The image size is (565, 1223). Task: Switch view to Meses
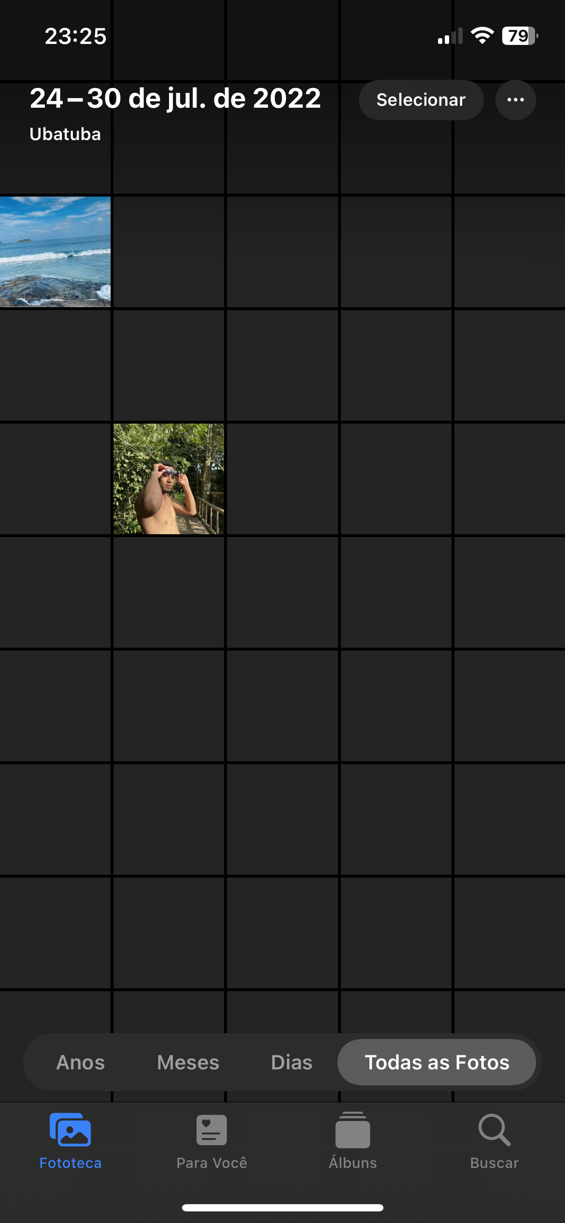[x=188, y=1062]
